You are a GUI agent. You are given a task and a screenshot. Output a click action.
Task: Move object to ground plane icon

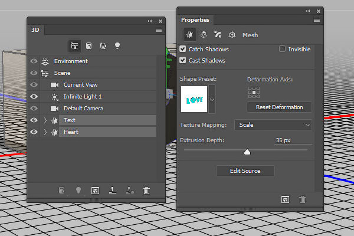[x=113, y=191]
